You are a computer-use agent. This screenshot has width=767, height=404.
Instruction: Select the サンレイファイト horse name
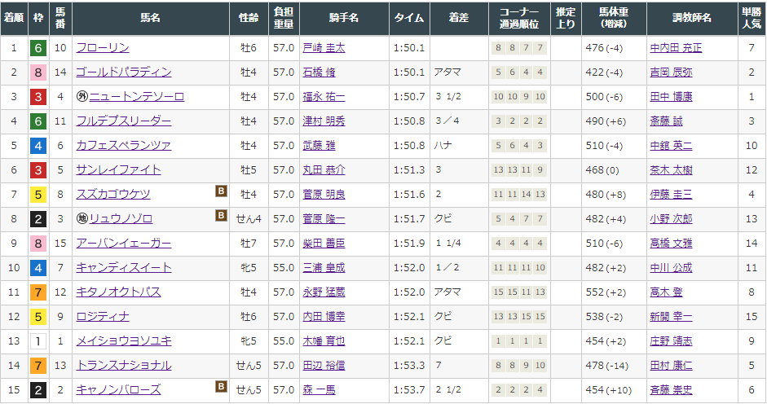click(118, 170)
